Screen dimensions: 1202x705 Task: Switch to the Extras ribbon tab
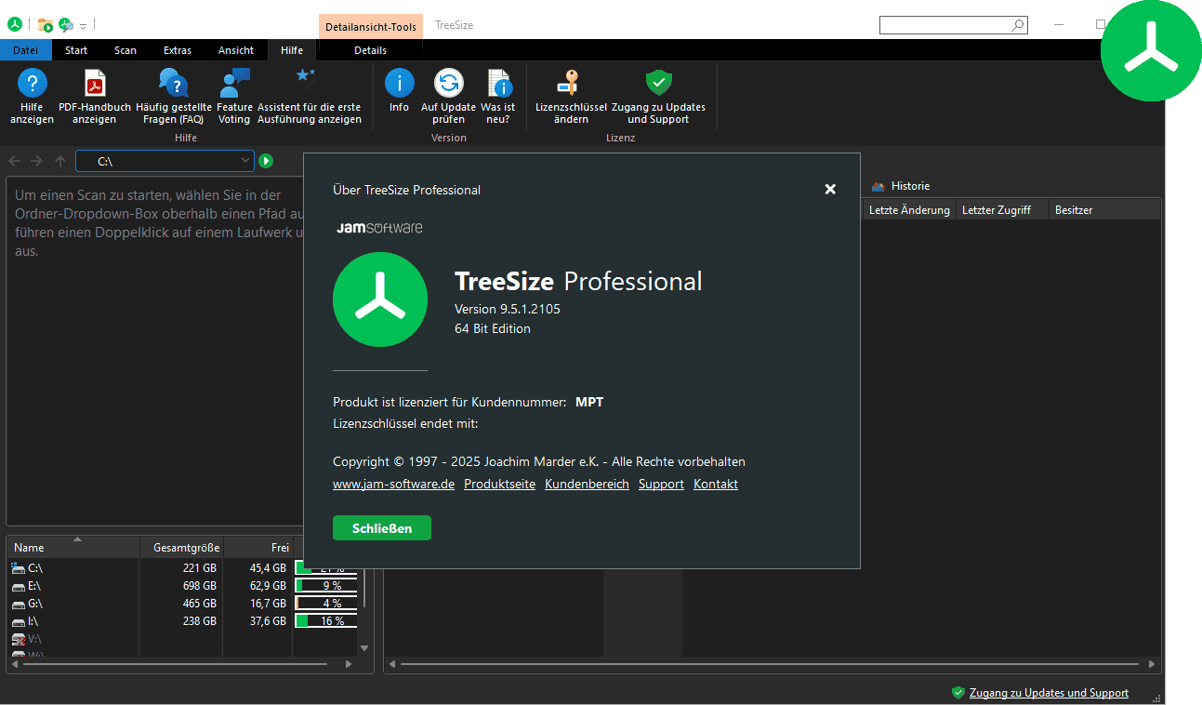pyautogui.click(x=178, y=50)
